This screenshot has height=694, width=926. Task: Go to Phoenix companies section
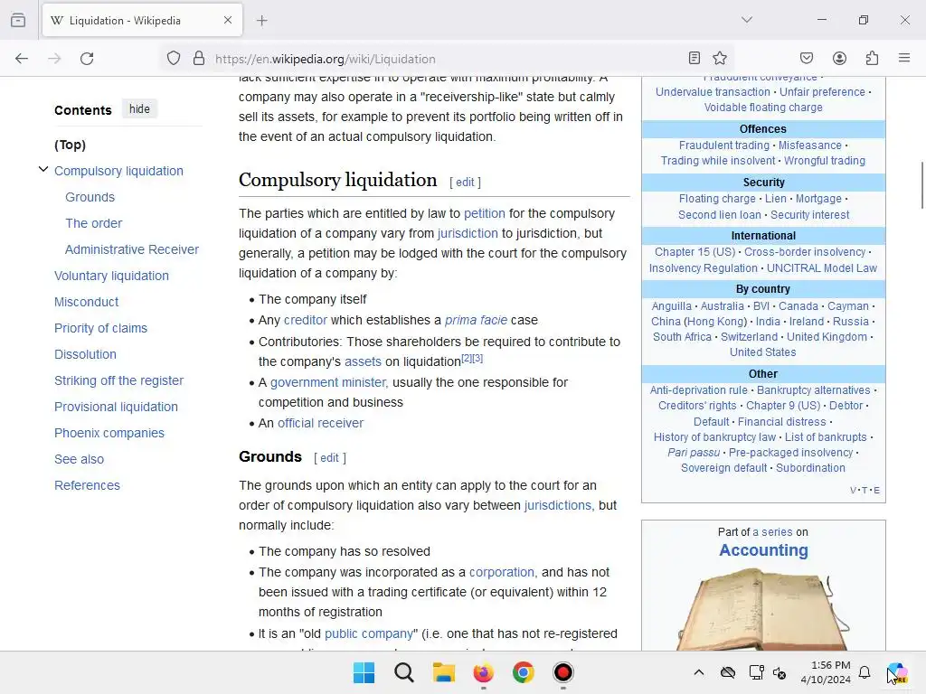(x=109, y=433)
